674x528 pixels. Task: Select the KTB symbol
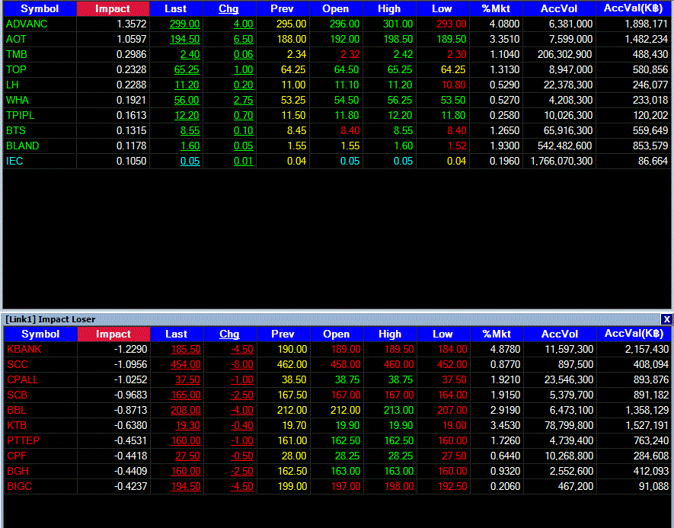(x=17, y=426)
